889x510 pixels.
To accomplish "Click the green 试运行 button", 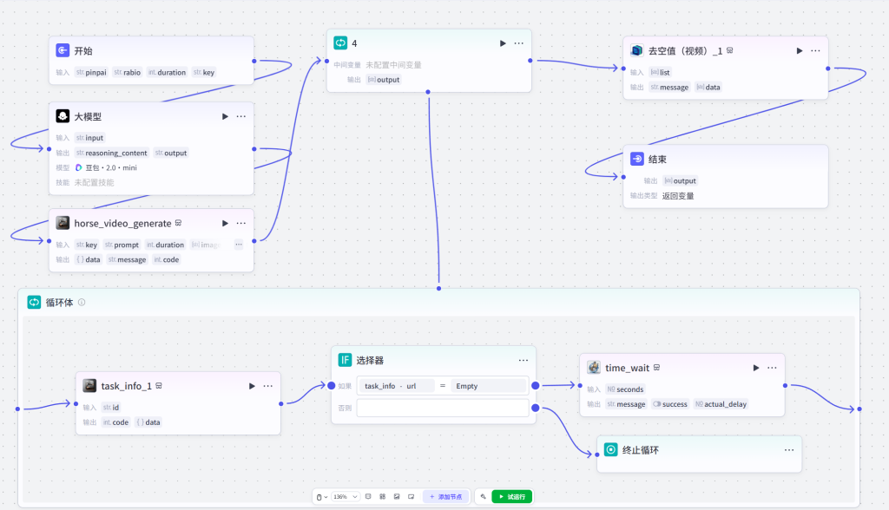I will [512, 496].
